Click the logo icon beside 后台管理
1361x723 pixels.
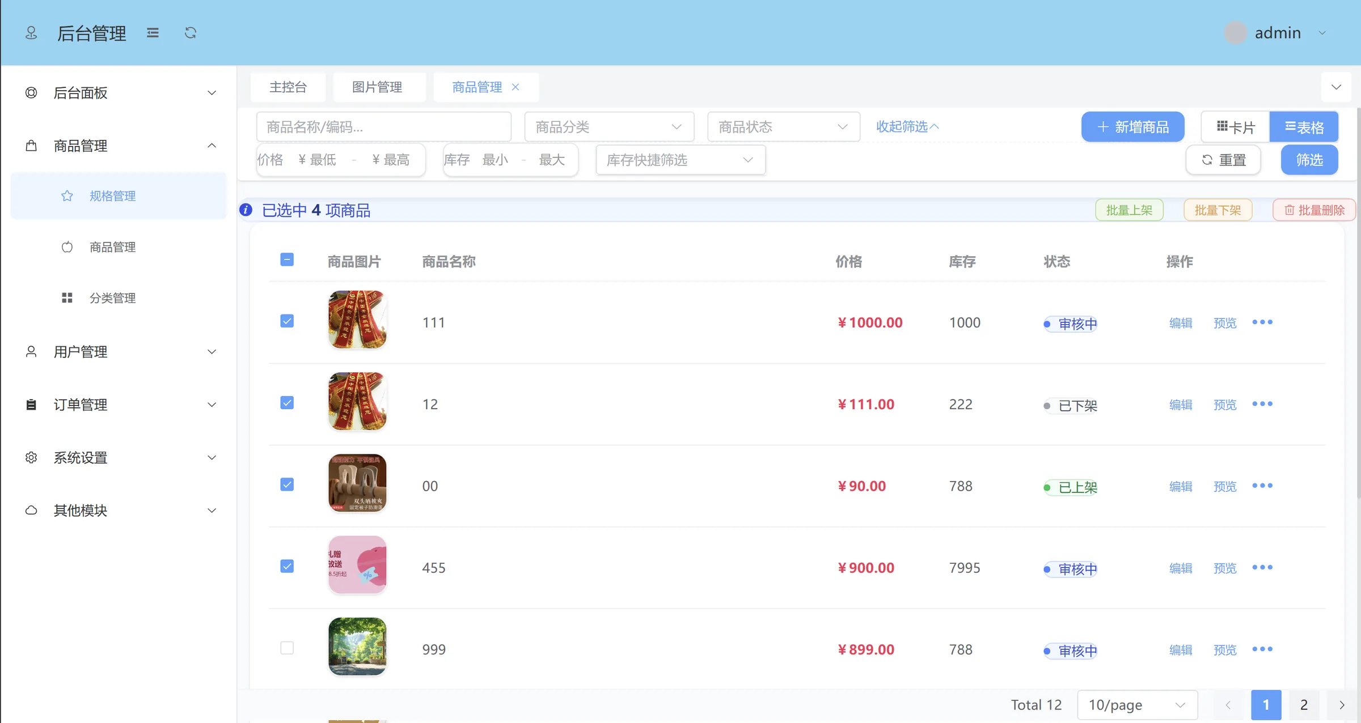[x=31, y=33]
